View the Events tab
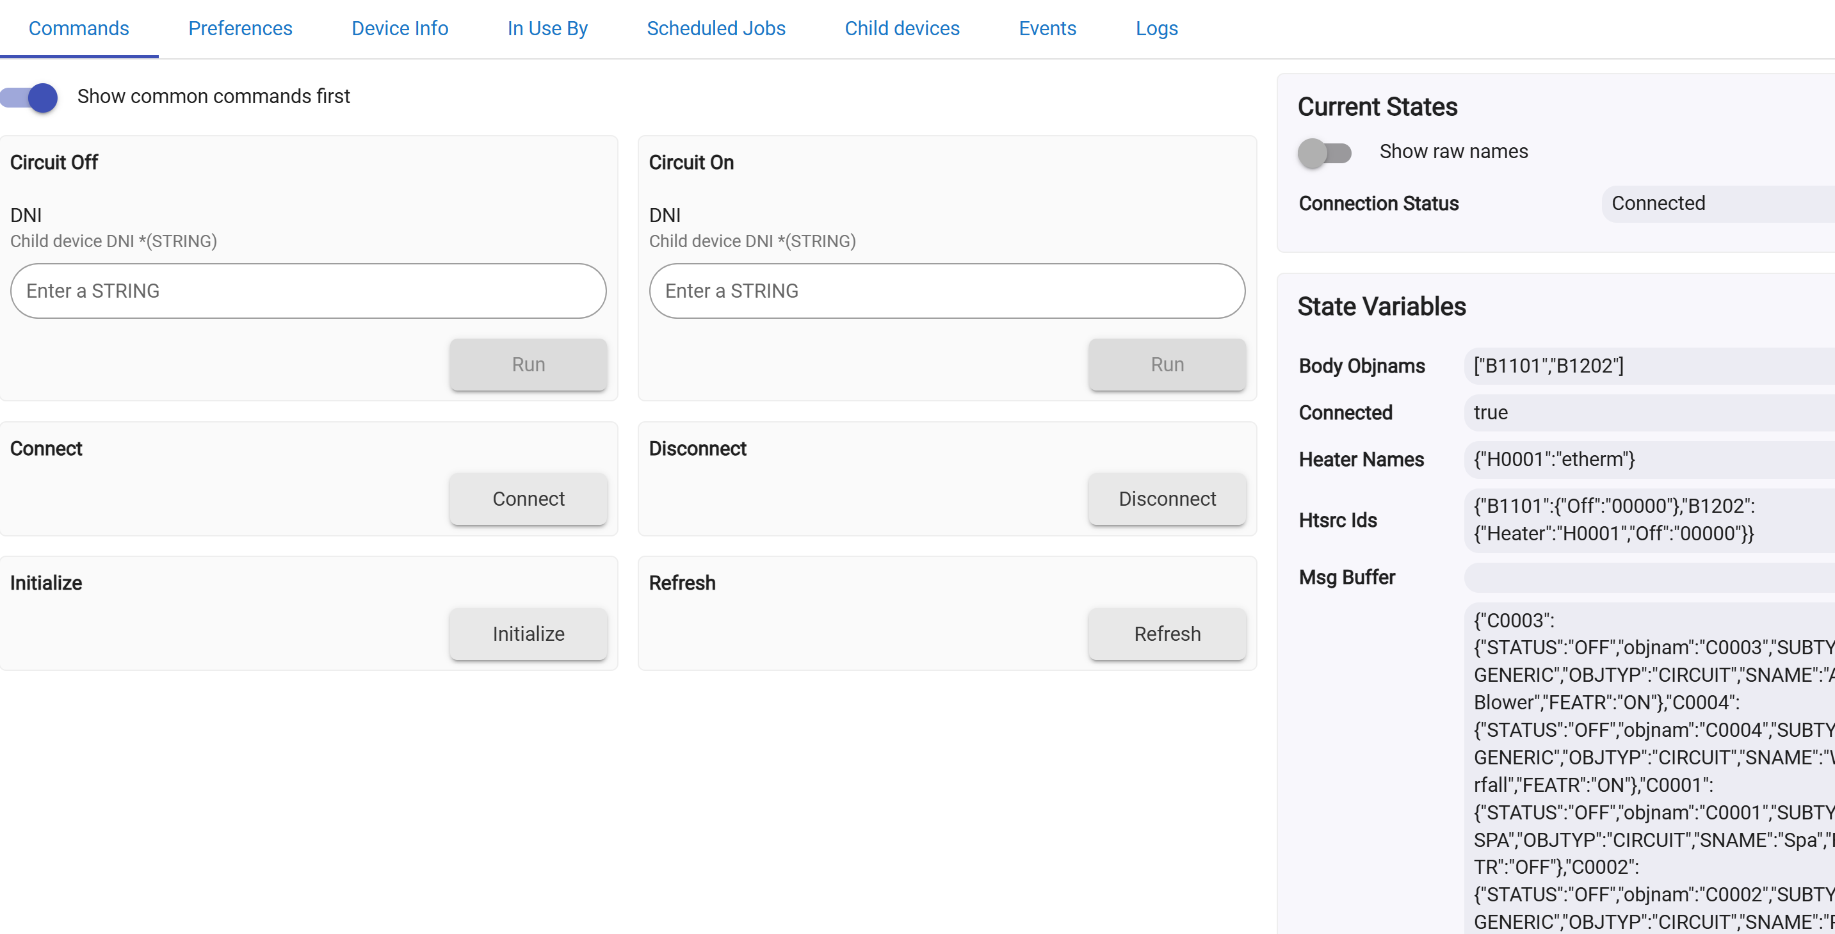The image size is (1835, 934). (1047, 29)
